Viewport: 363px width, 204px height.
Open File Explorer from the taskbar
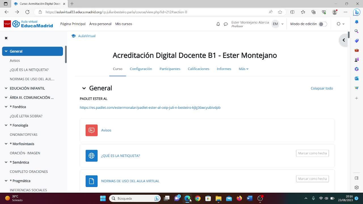point(218,198)
